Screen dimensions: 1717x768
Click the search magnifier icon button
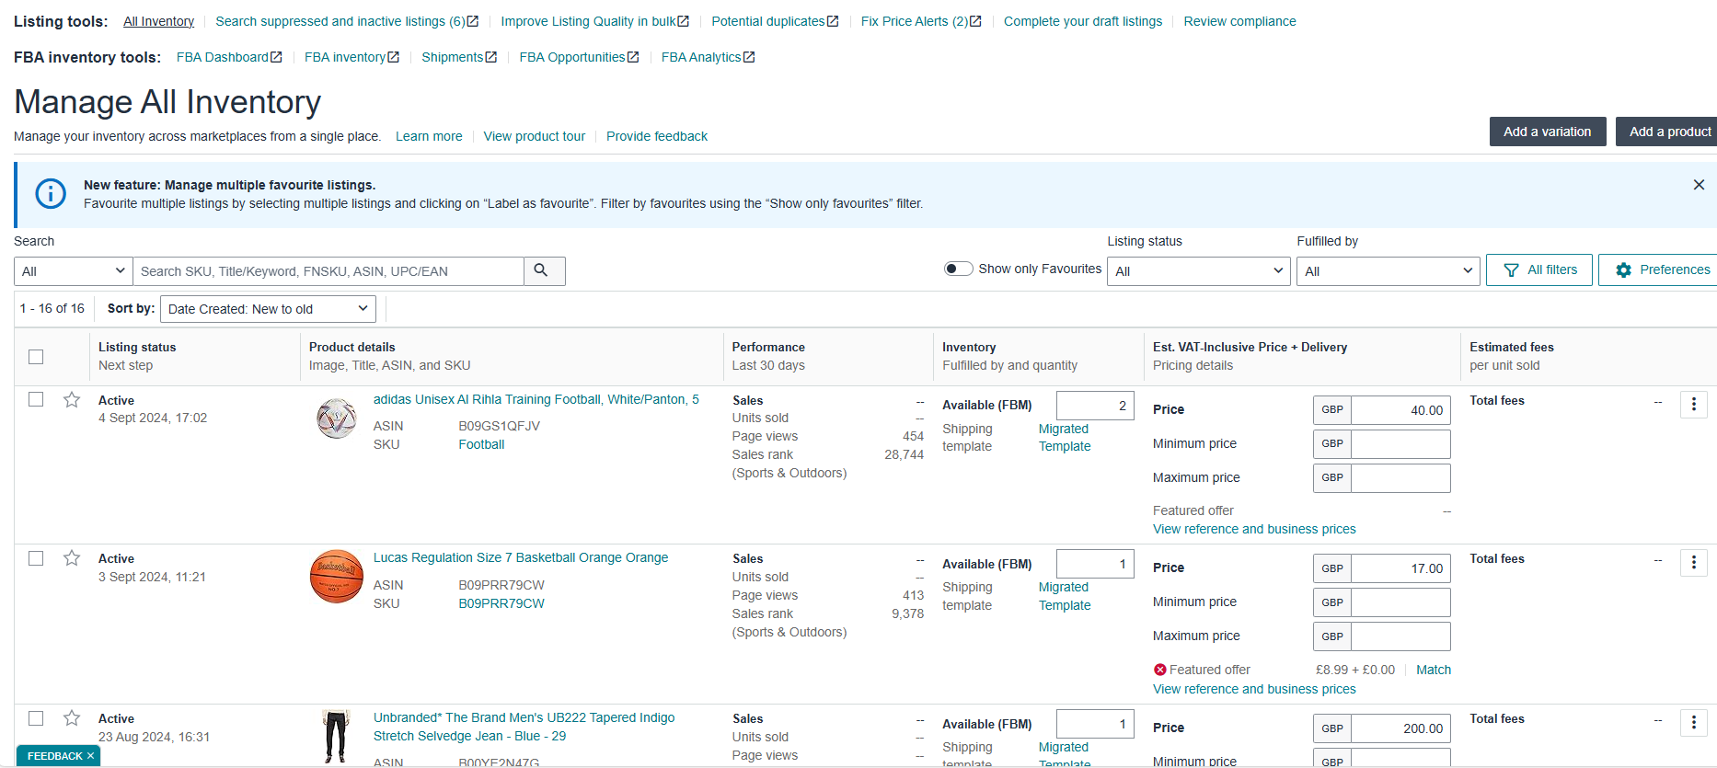coord(542,270)
